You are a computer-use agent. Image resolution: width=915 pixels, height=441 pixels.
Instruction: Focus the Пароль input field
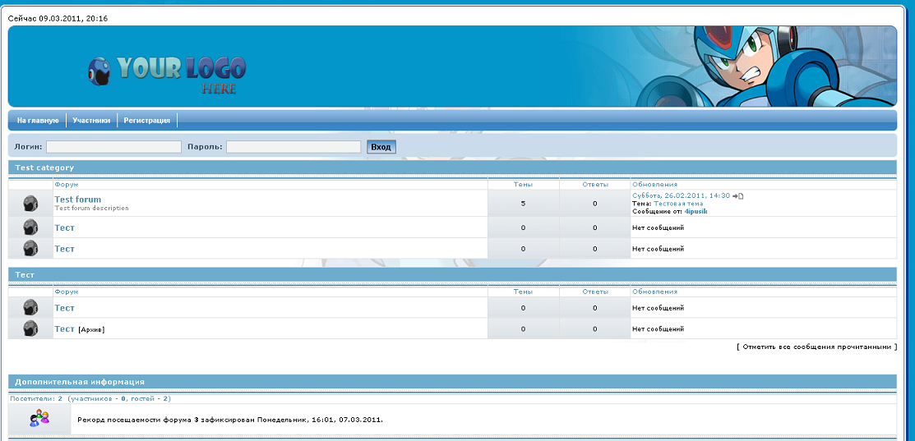(x=293, y=147)
